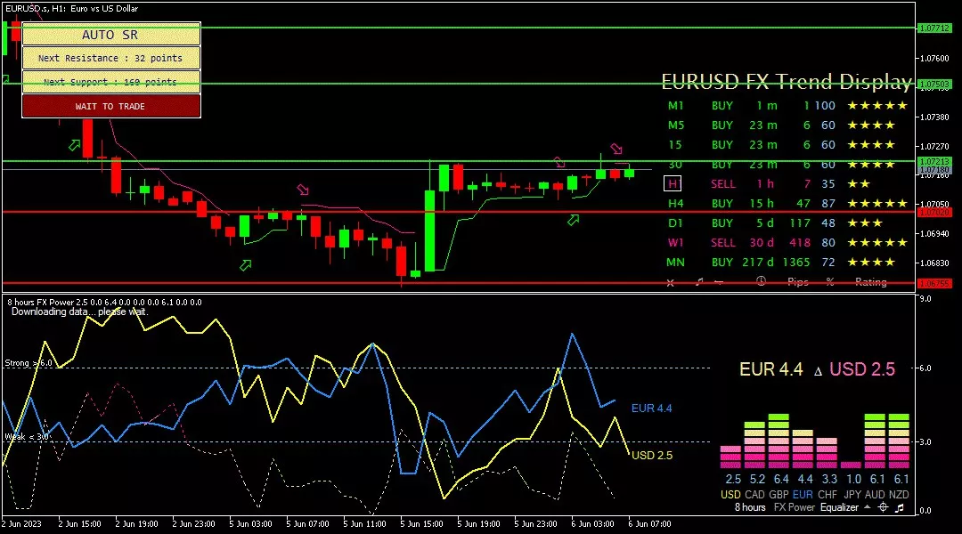Viewport: 962px width, 534px height.
Task: Click the SELL signal in the H1 row
Action: pos(722,184)
